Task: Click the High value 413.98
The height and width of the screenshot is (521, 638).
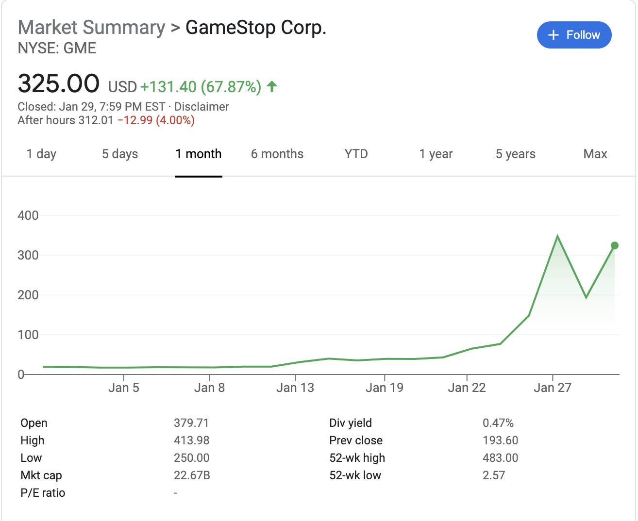Action: point(191,440)
